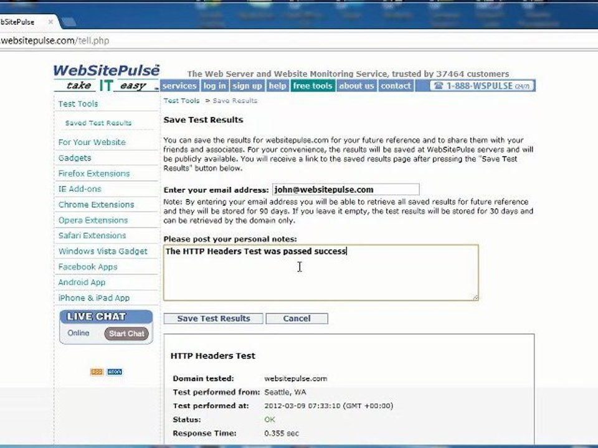Click the green OK status value
This screenshot has width=598, height=448.
pos(270,419)
